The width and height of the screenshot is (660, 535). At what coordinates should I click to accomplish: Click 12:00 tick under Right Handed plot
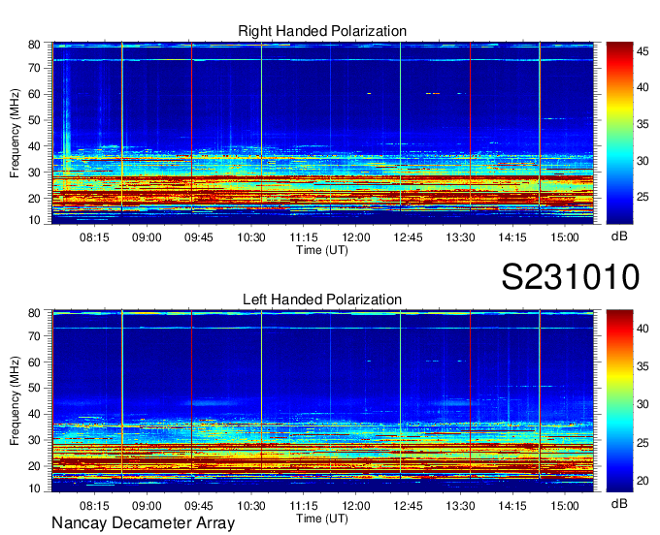355,237
